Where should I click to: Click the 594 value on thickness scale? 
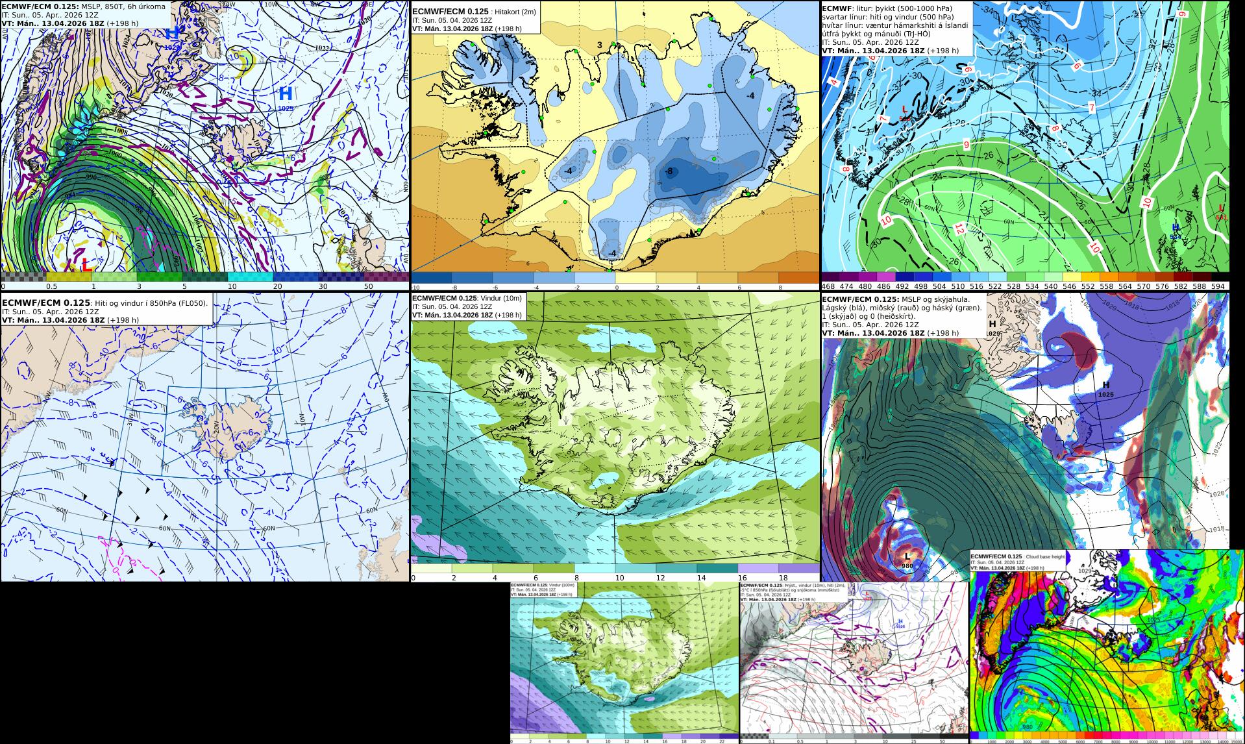1218,286
